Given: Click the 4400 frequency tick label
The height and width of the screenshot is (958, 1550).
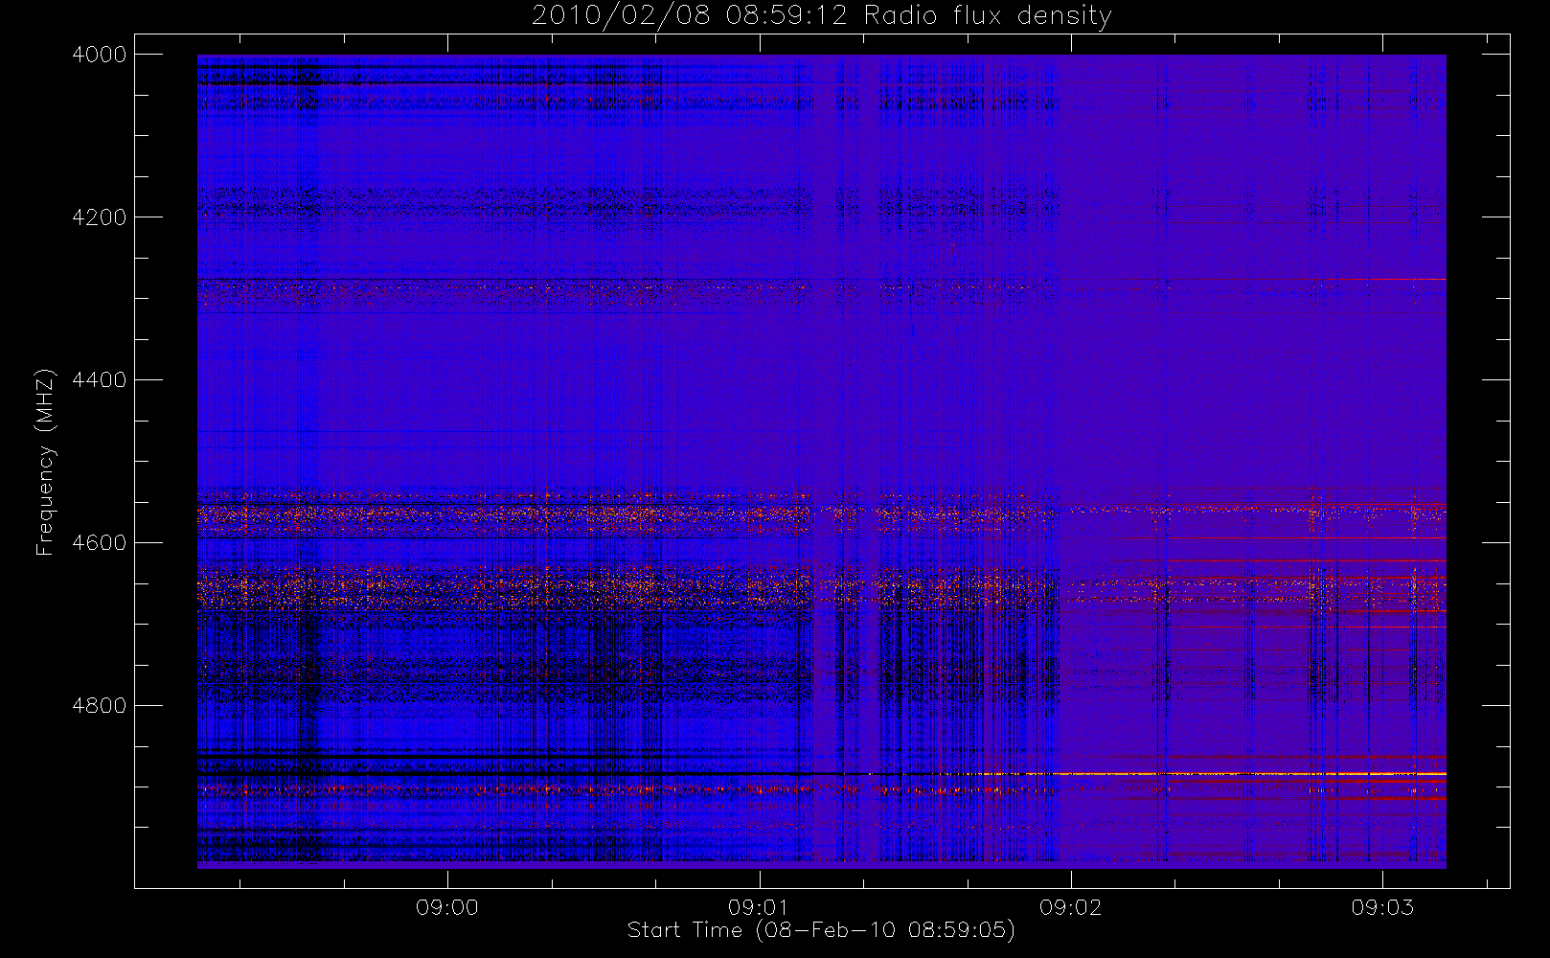Looking at the screenshot, I should [x=100, y=380].
